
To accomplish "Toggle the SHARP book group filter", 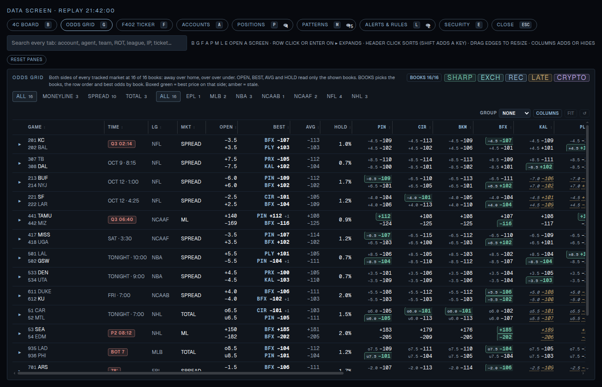I will coord(460,78).
